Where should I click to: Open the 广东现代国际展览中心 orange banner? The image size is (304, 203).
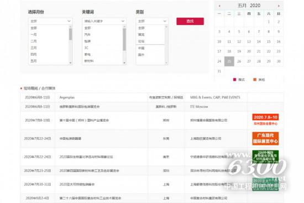pos(265,138)
